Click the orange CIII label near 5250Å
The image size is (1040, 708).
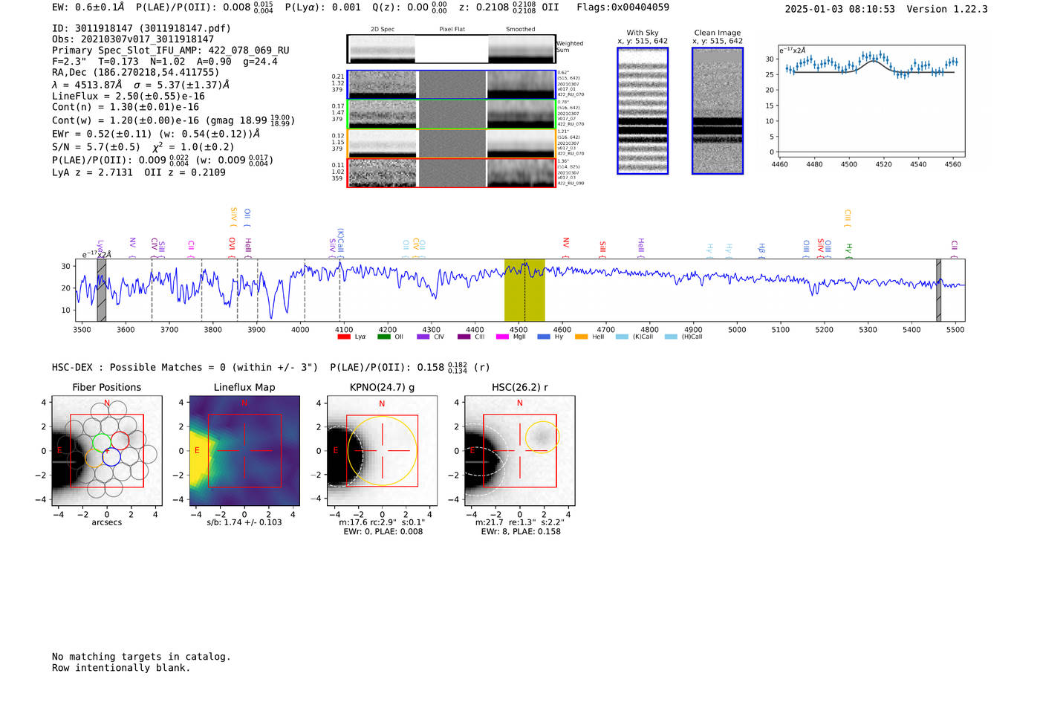click(x=847, y=216)
